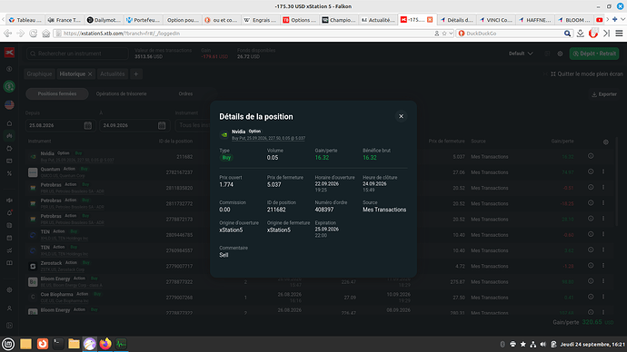
Task: Open the piggy bank icon in sidebar
Action: [x=9, y=149]
